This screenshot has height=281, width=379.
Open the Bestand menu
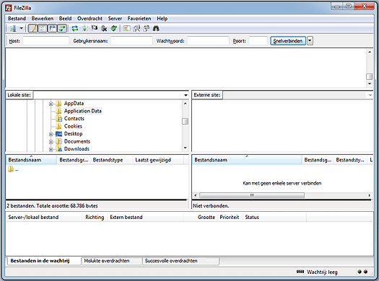pyautogui.click(x=17, y=19)
